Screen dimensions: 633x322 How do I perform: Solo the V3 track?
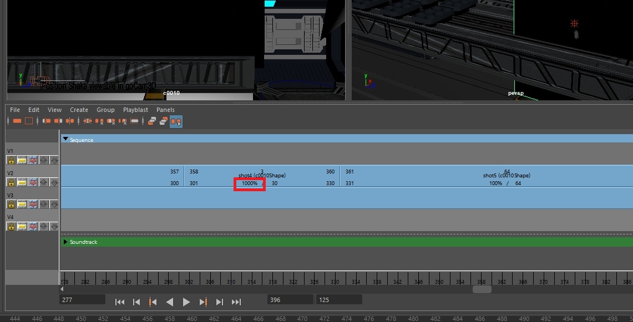(x=33, y=204)
